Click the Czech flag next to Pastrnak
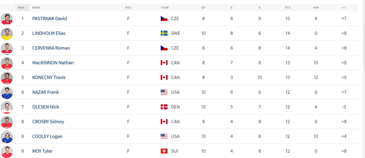Screen dimensions: 365x158 164,18
